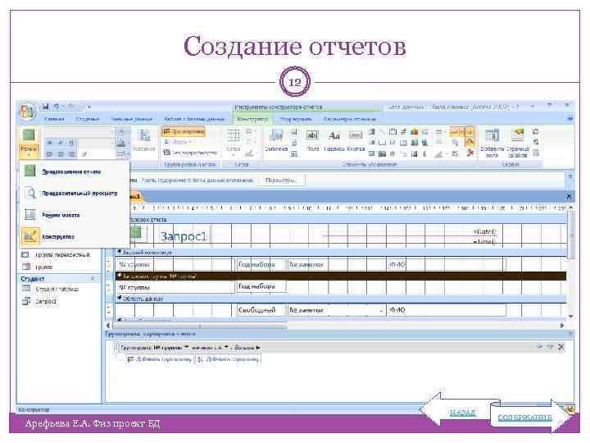Expand the Больше options in grouping row
The height and width of the screenshot is (443, 590).
tap(247, 347)
